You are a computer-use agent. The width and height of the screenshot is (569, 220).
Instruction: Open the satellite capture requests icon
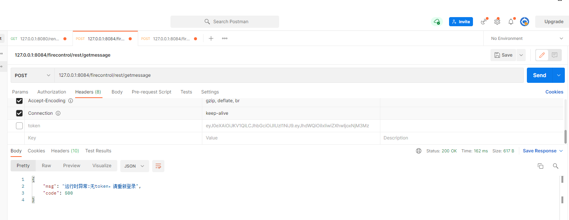(x=484, y=22)
